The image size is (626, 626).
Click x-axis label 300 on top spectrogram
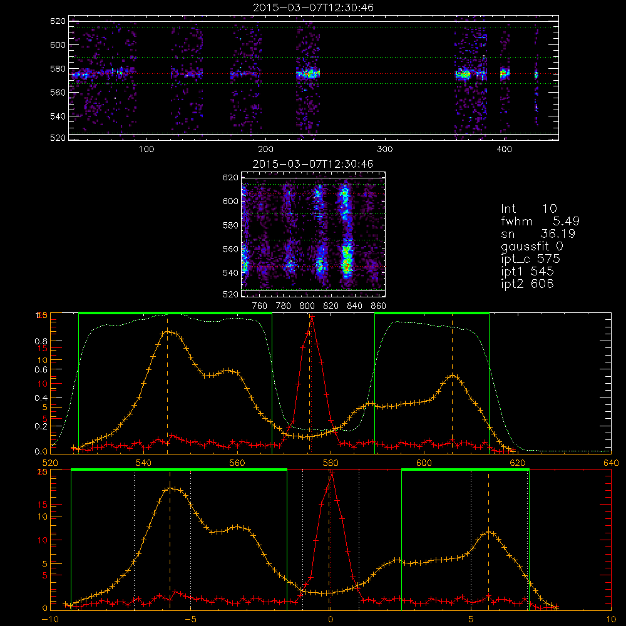385,150
